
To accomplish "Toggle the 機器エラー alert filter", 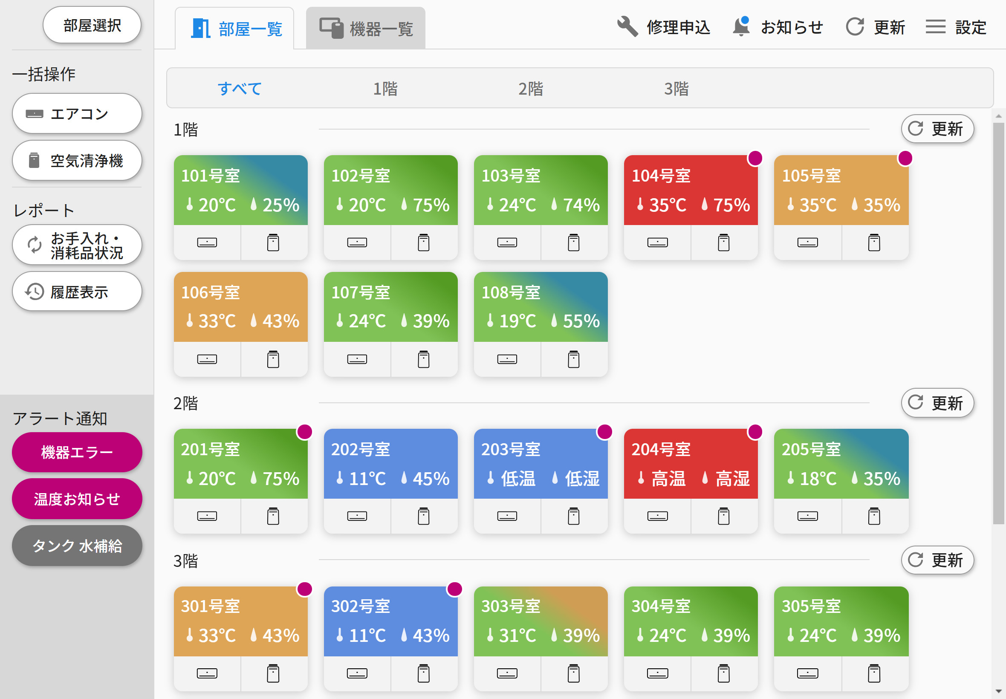I will [77, 452].
